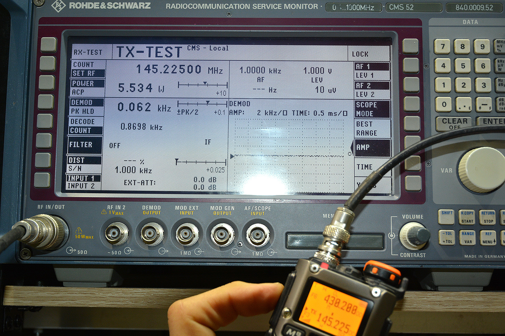Screen dimensions: 505x336
Task: Select the SCOPE MODE menu entry on screen
Action: click(373, 109)
